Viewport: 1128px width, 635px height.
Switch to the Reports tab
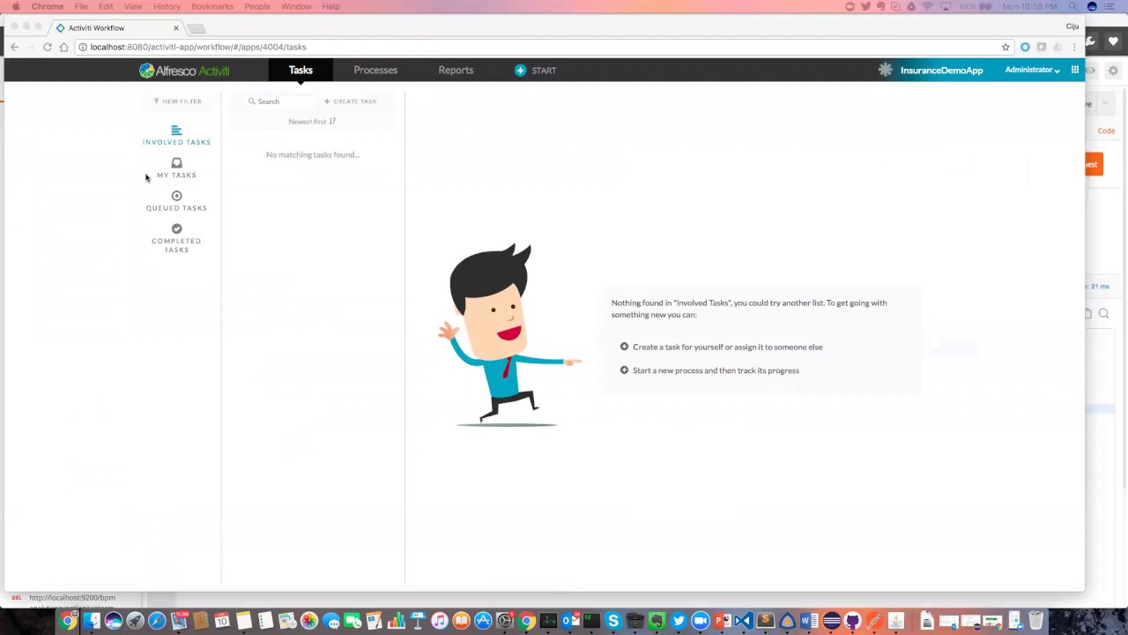coord(456,70)
